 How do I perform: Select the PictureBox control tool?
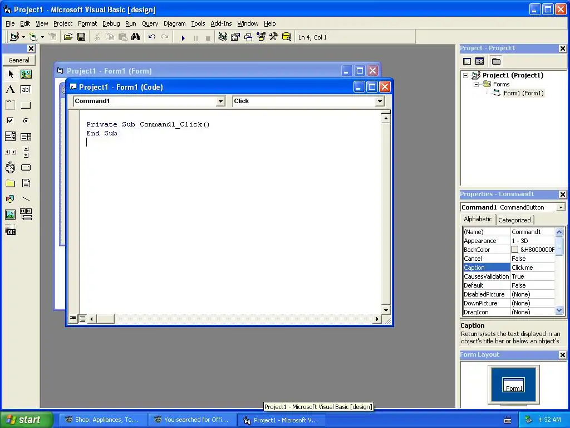pyautogui.click(x=26, y=74)
